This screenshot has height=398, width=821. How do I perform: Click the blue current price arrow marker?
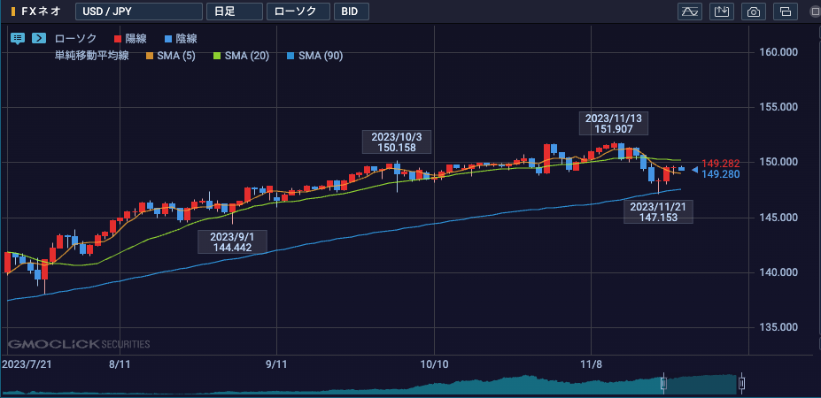(x=694, y=169)
